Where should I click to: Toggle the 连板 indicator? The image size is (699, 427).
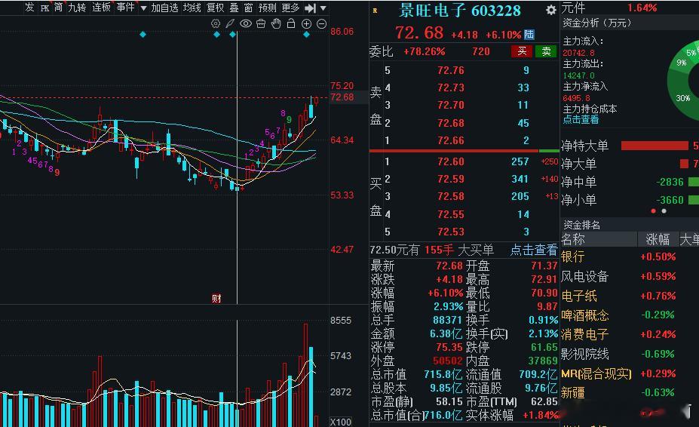tap(101, 8)
